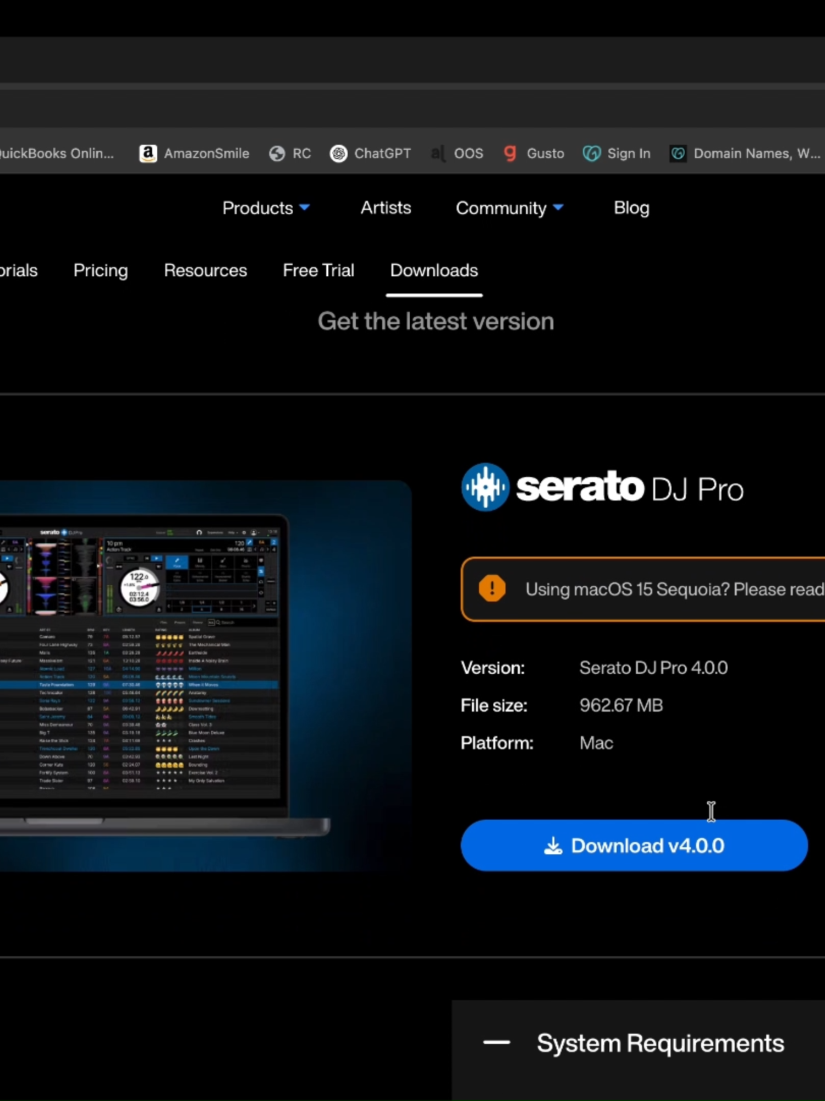The height and width of the screenshot is (1101, 825).
Task: Open the AmazonSmile bookmark icon
Action: [x=148, y=154]
